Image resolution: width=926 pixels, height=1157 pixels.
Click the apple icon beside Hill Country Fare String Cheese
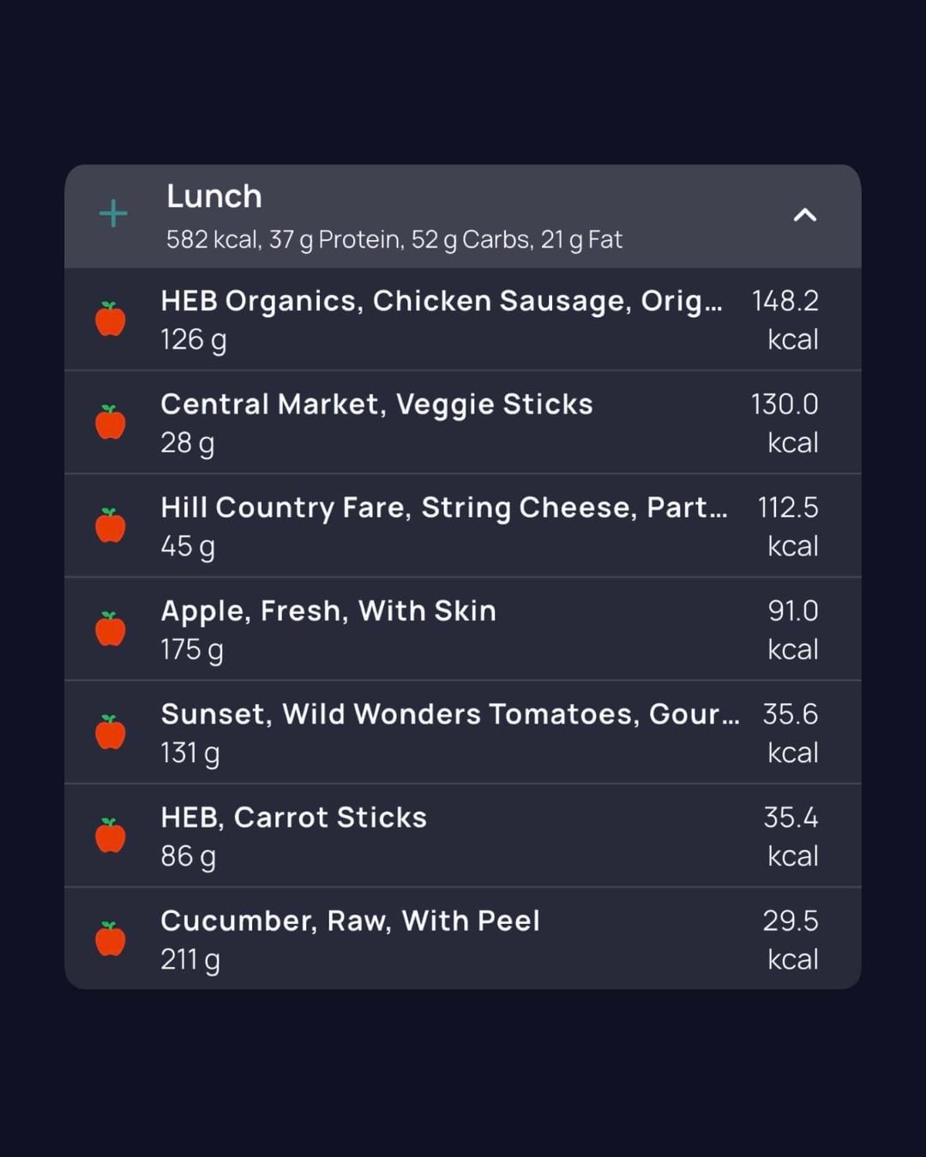[111, 526]
